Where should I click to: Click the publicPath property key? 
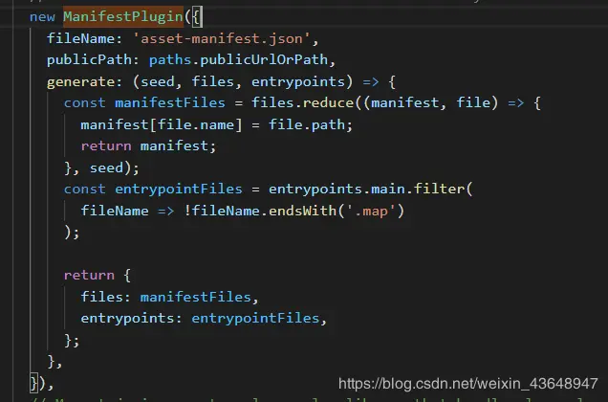89,60
